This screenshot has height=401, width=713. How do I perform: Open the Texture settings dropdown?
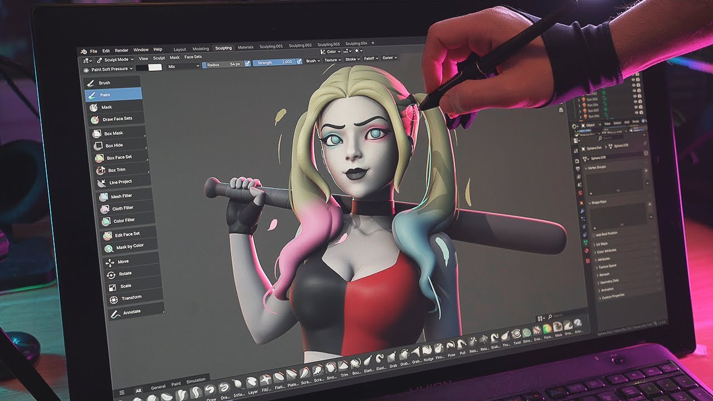coord(333,60)
